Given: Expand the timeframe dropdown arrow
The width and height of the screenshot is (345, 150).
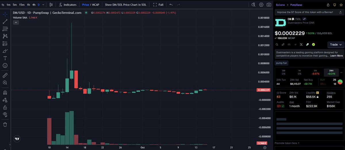Looking at the screenshot, I should [43, 5].
